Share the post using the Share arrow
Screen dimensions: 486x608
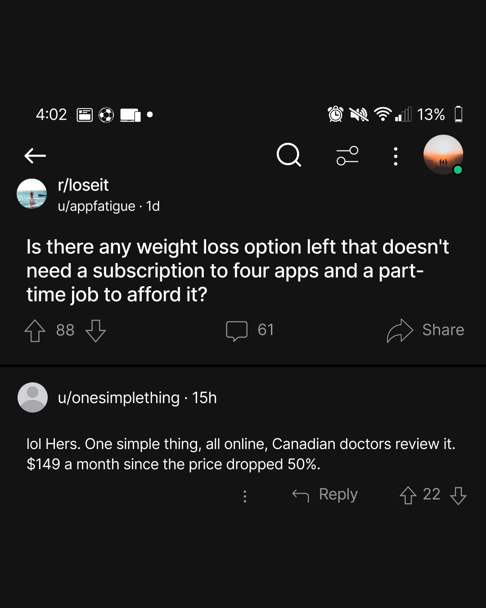click(425, 330)
